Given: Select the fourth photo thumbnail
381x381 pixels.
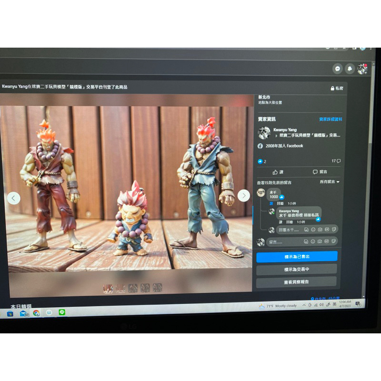Looking at the screenshot, I should 145,288.
